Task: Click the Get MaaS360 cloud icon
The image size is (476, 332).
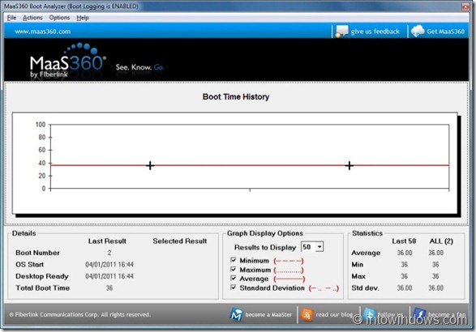Action: (x=418, y=32)
